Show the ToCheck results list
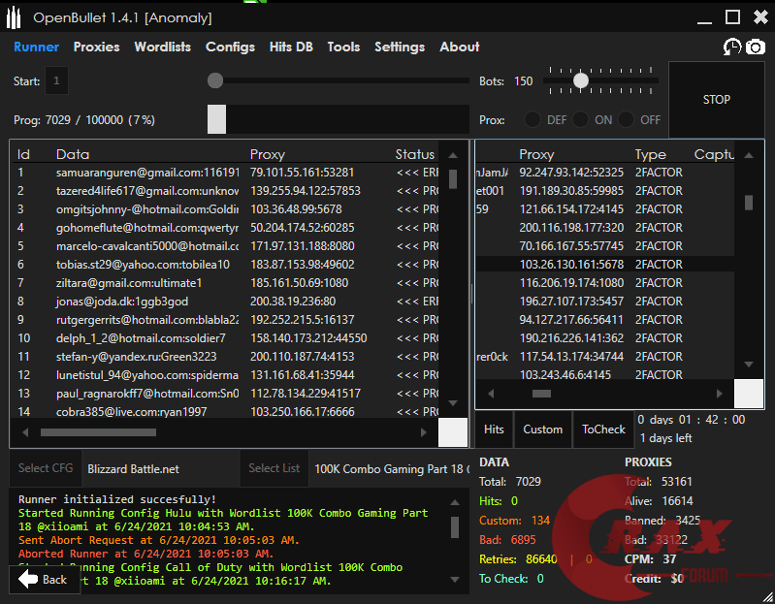 coord(603,429)
